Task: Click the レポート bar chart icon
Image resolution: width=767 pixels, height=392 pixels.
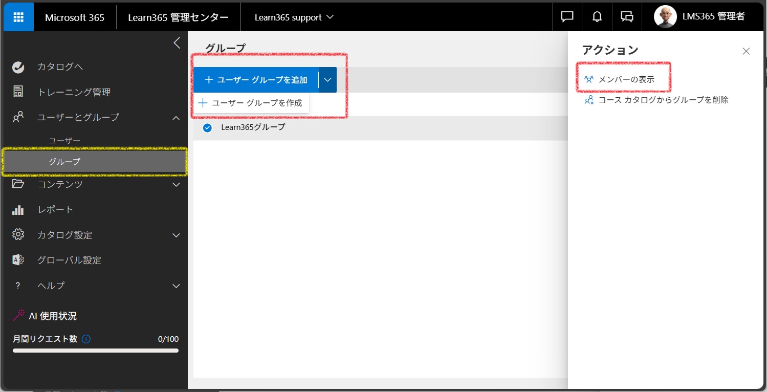Action: [x=18, y=210]
